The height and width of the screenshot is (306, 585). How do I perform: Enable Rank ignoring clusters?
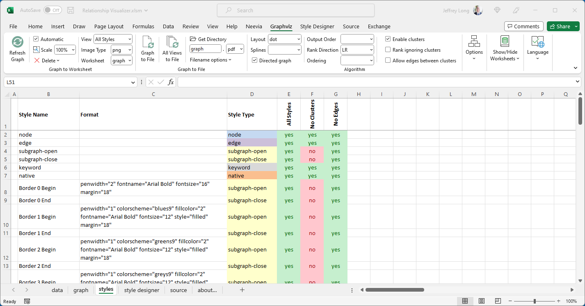point(388,50)
